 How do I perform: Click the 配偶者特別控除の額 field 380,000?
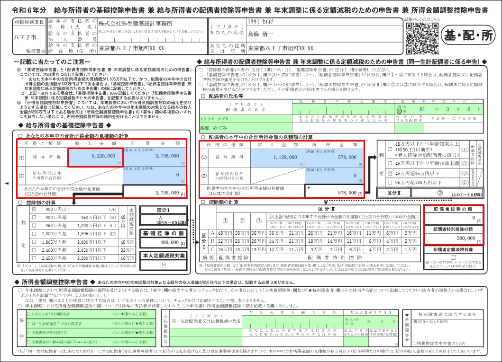(453, 238)
